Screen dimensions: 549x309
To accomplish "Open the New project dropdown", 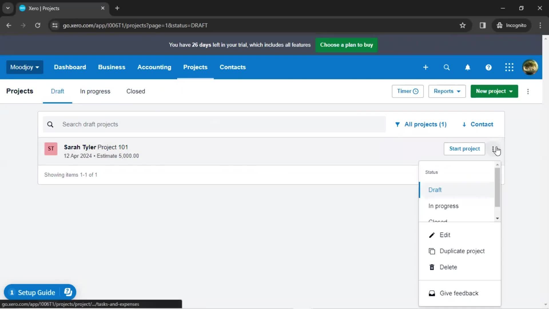I will [494, 91].
